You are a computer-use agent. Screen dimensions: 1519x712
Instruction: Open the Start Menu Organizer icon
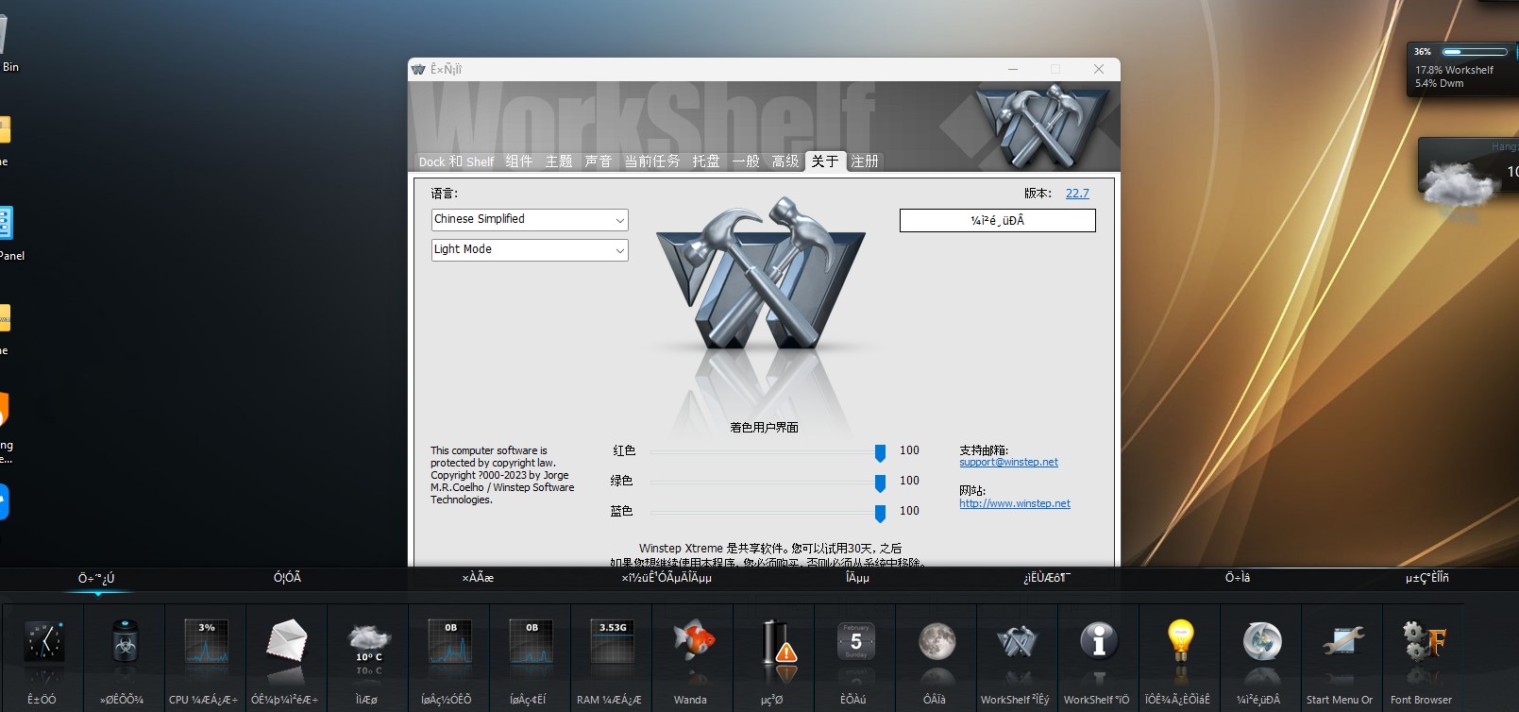tap(1342, 644)
